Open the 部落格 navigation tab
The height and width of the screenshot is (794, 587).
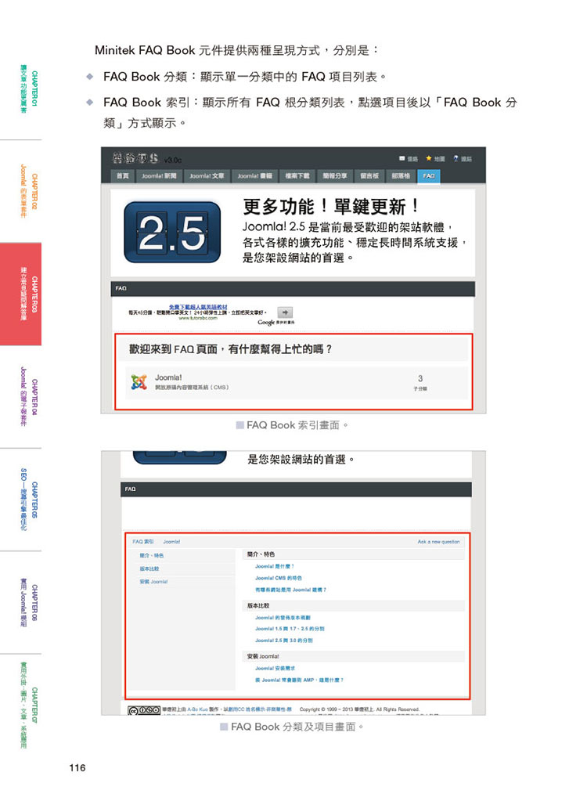point(401,175)
